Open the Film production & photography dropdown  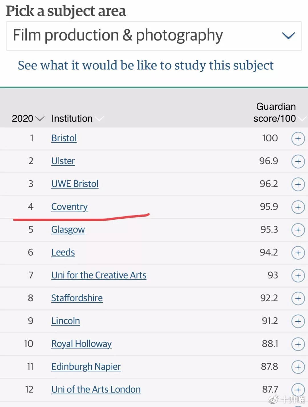(154, 36)
